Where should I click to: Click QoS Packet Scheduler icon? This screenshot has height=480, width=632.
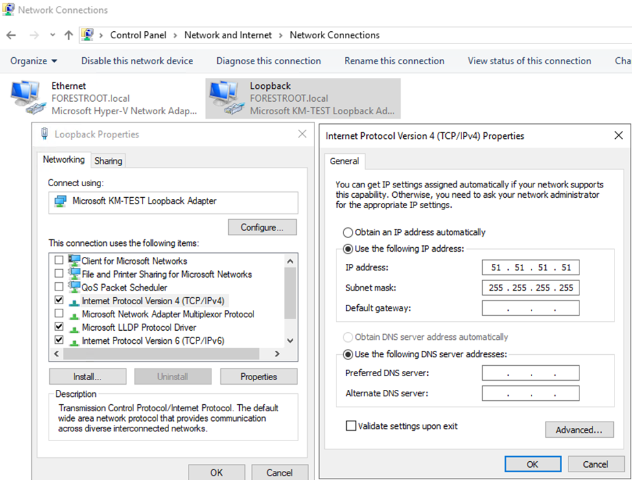[74, 287]
